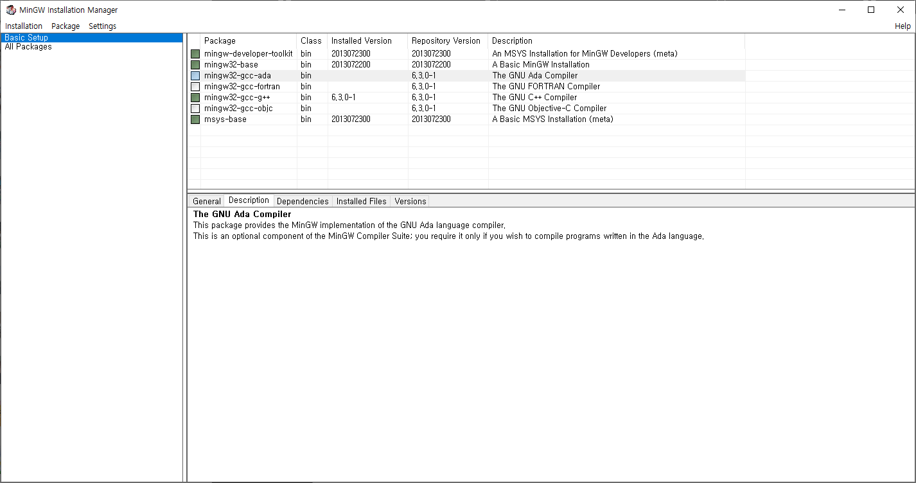
Task: Toggle msys-base package checkbox
Action: pos(195,119)
